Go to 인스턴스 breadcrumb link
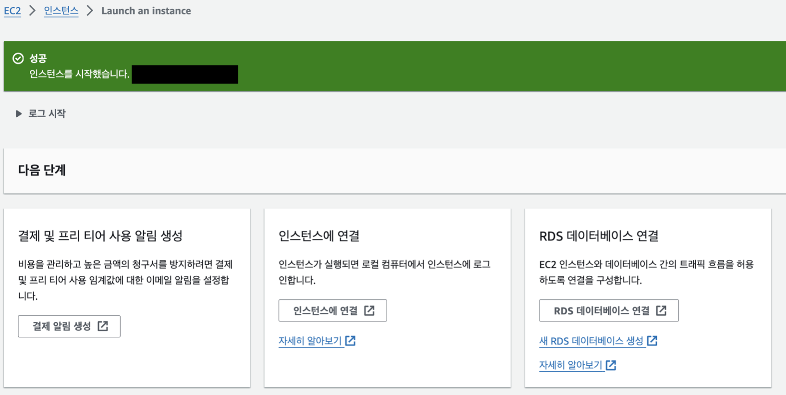 pos(61,11)
